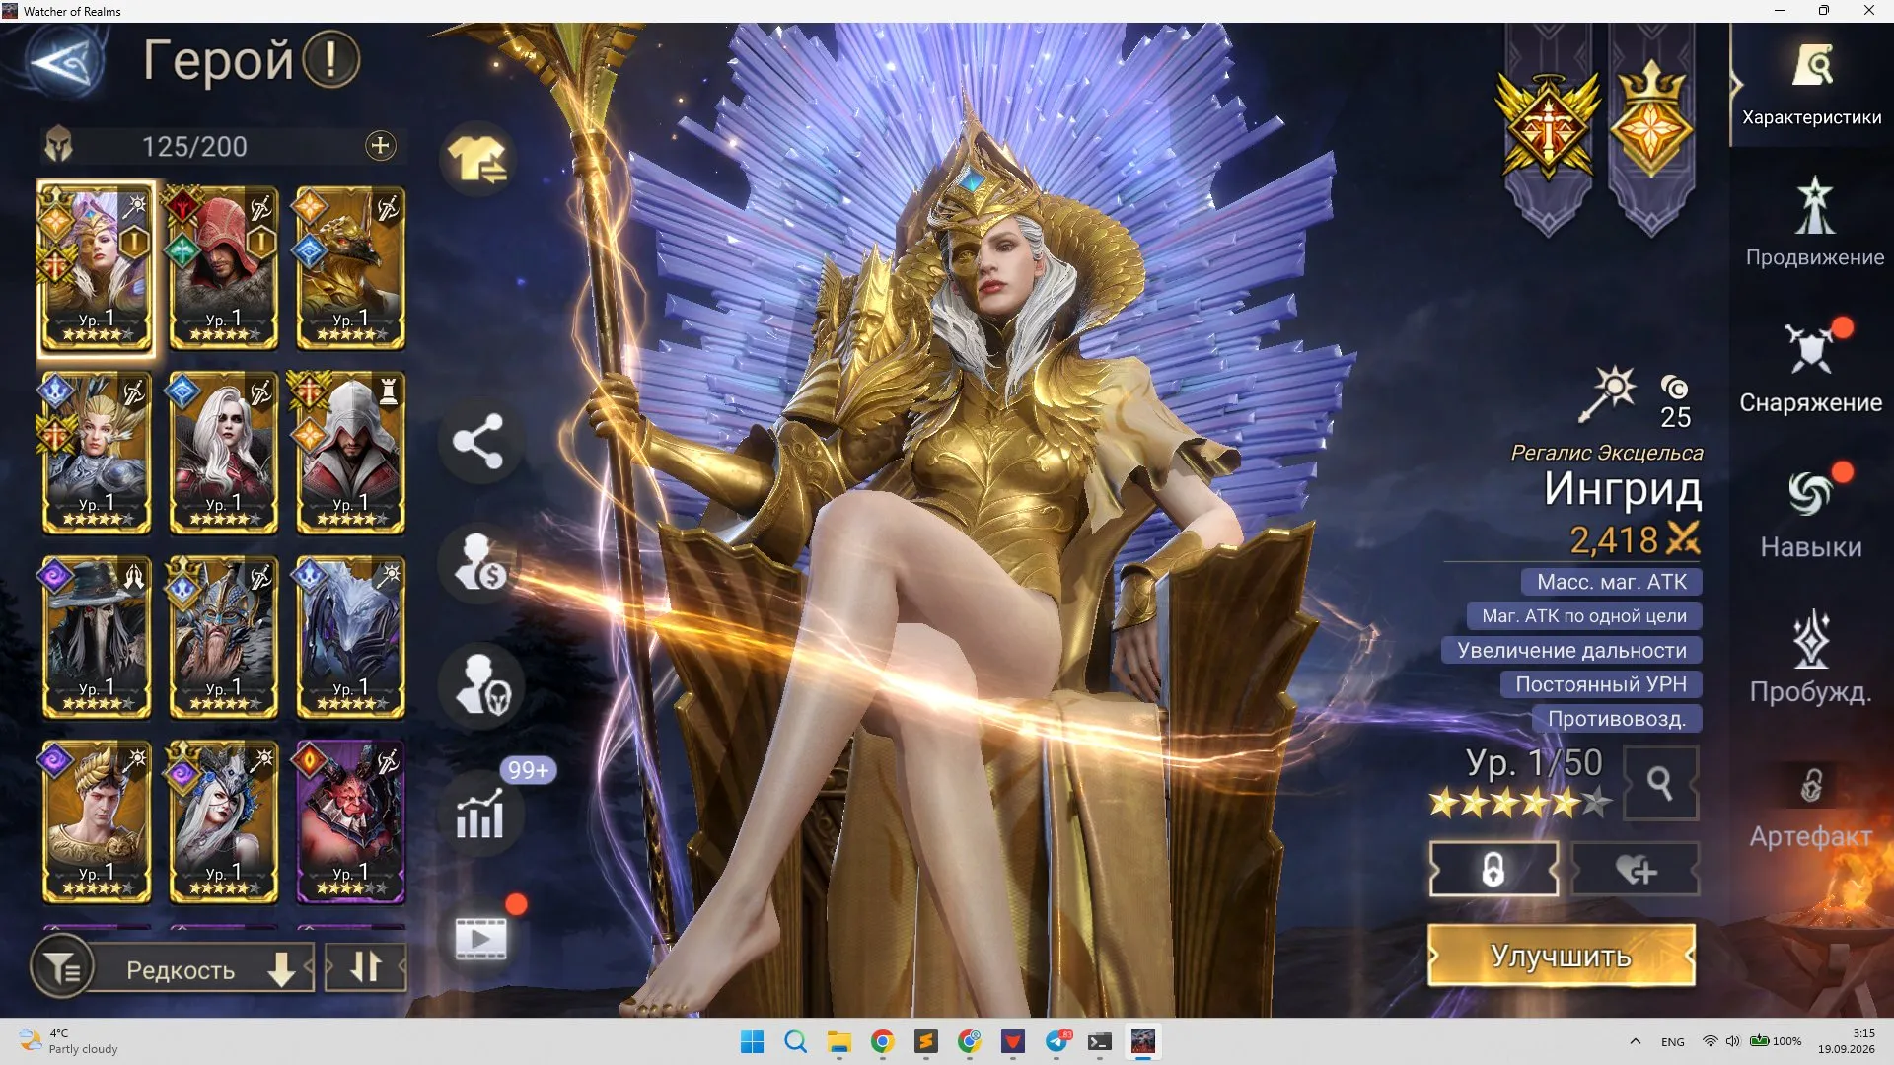
Task: Toggle the favorite heart plus button
Action: pos(1636,869)
